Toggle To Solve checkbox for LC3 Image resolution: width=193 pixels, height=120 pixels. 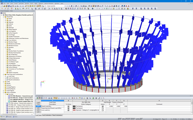click(68, 110)
